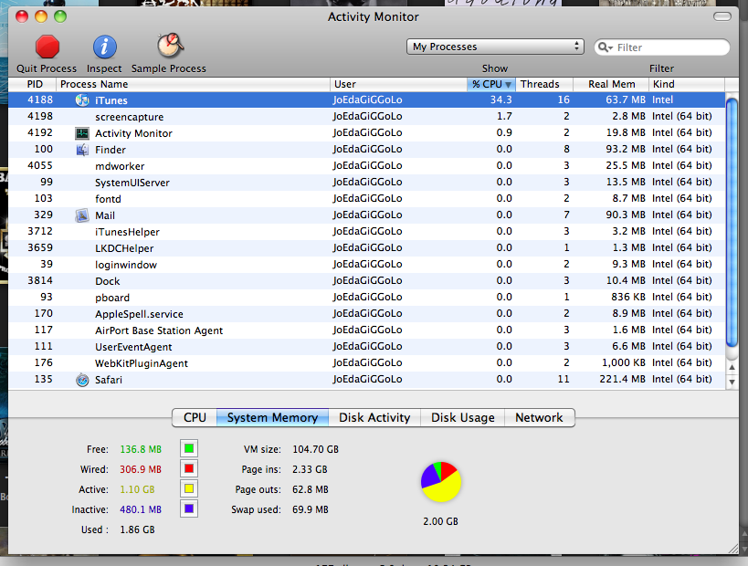Sort by Real Mem column header

(x=611, y=84)
